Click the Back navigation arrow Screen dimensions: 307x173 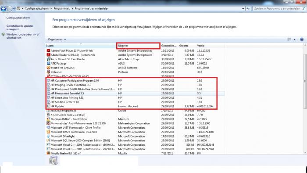[4, 9]
